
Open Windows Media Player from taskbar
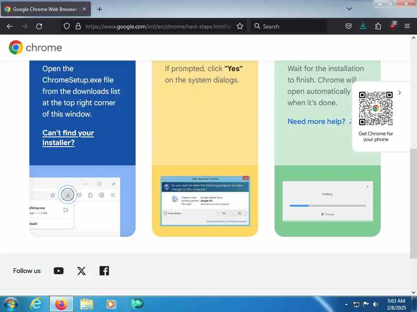[111, 304]
